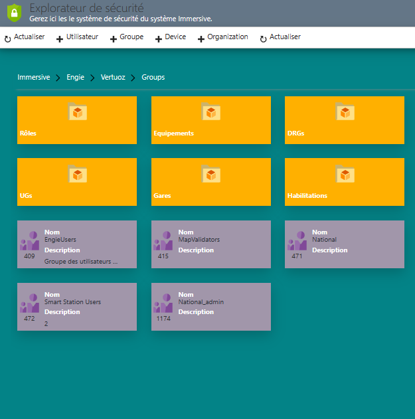Click the ID number 471

(297, 256)
